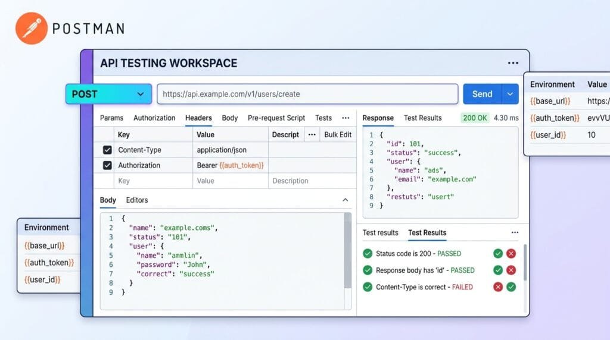The image size is (610, 340).
Task: Click the Authorization key cell
Action: tap(153, 165)
